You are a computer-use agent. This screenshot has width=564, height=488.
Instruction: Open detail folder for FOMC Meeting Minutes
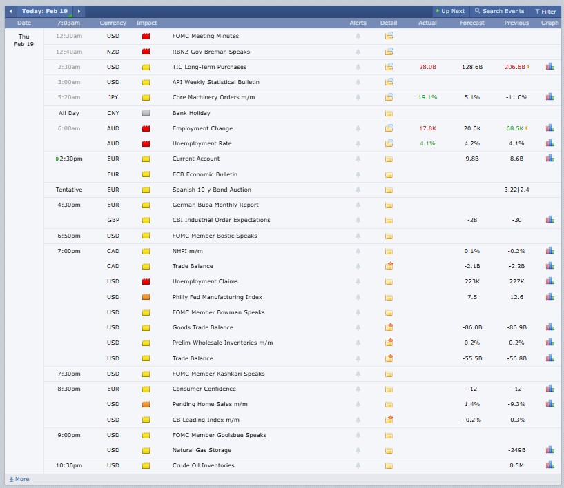(x=389, y=36)
